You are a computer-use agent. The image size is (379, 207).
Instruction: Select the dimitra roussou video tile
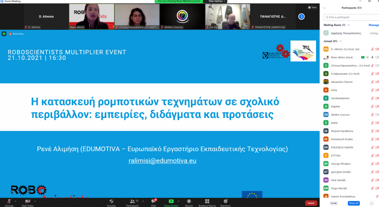(x=182, y=16)
